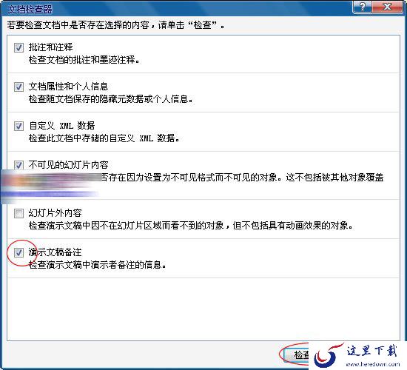The height and width of the screenshot is (370, 407).
Task: Click the 检查 button at the bottom
Action: click(x=297, y=354)
